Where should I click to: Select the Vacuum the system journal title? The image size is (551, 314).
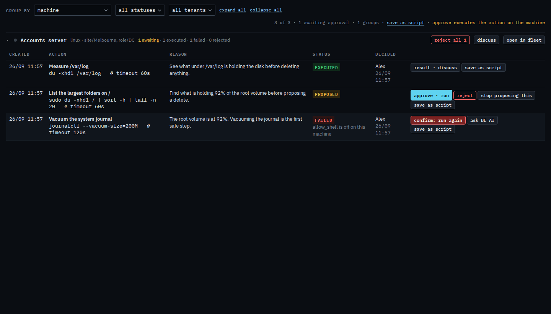click(x=81, y=119)
